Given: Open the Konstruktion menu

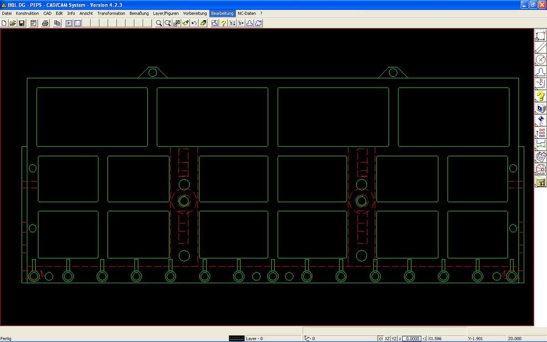Looking at the screenshot, I should coord(27,13).
